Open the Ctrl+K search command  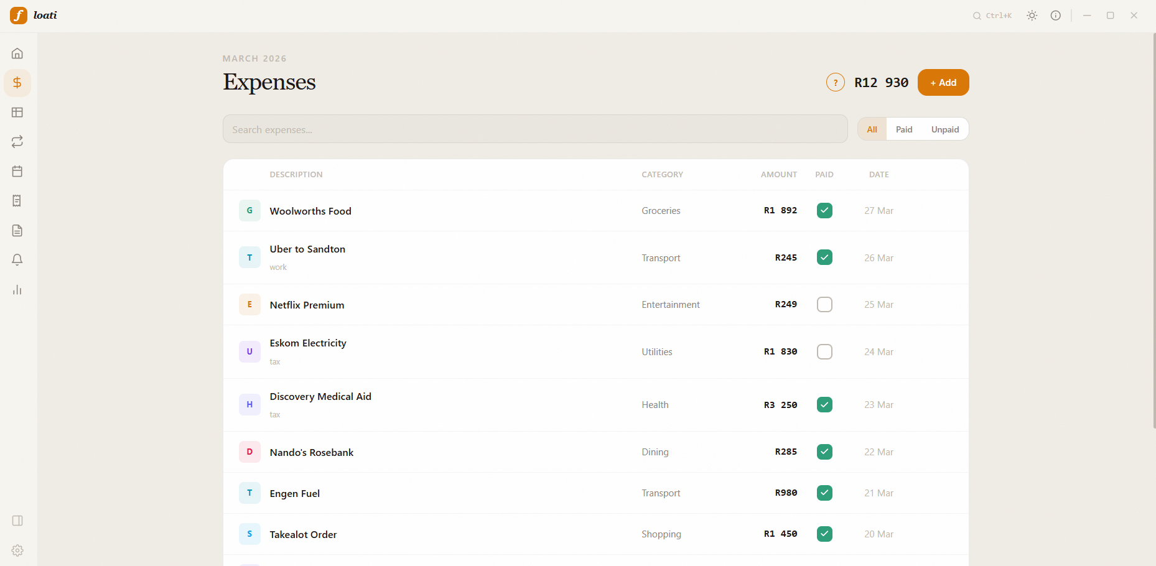point(992,16)
